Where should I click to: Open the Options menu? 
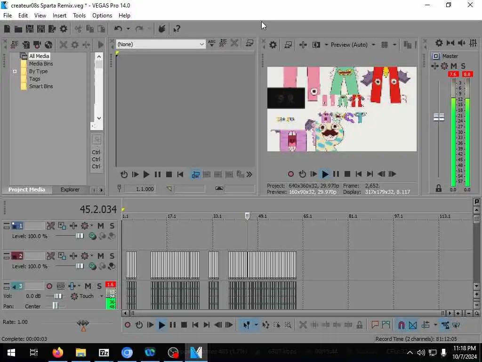tap(102, 16)
